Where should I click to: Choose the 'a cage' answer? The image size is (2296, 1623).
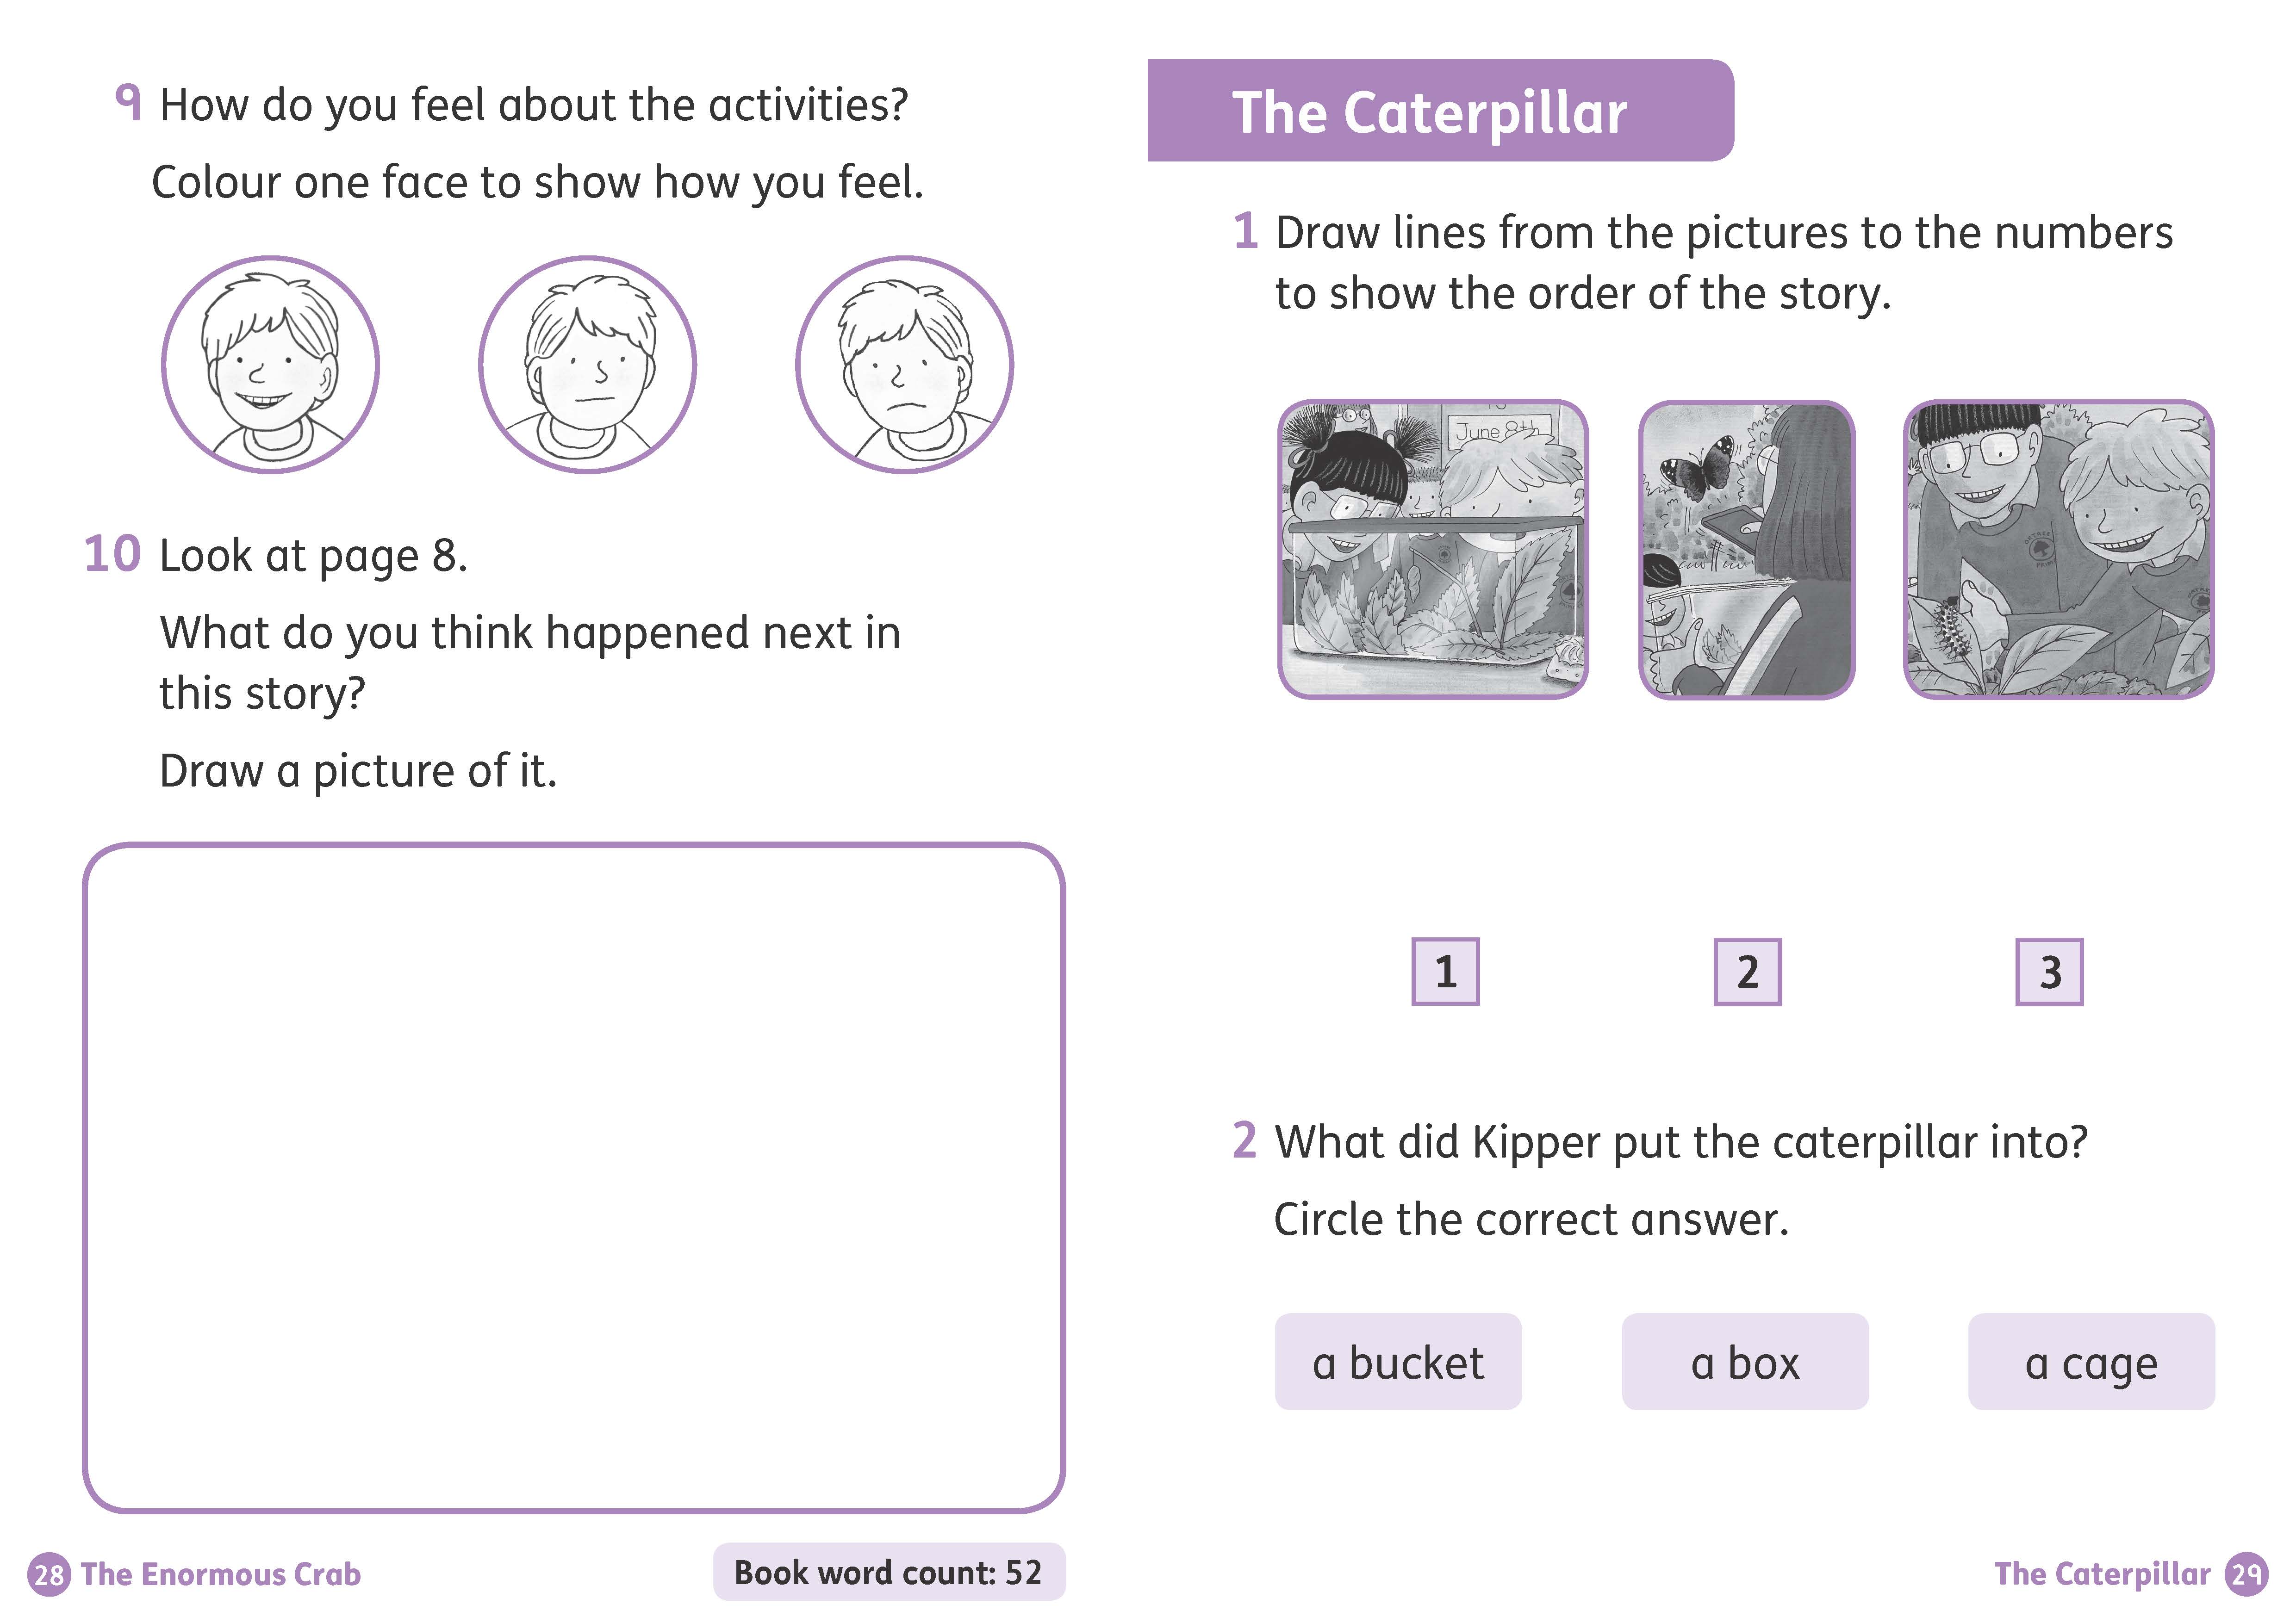(x=2091, y=1362)
